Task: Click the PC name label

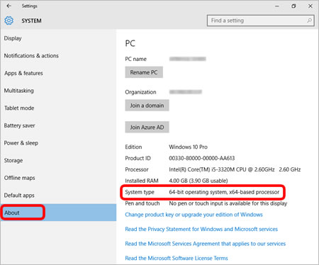Action: [135, 59]
